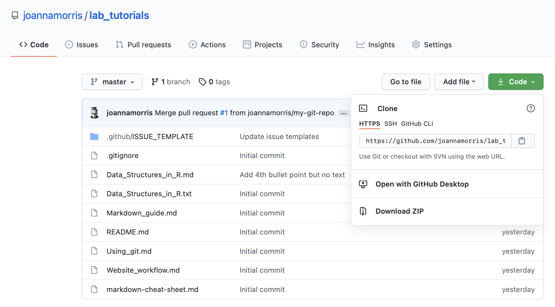Screen dimensions: 555x307
Task: Click the terminal icon beside Clone
Action: (363, 108)
